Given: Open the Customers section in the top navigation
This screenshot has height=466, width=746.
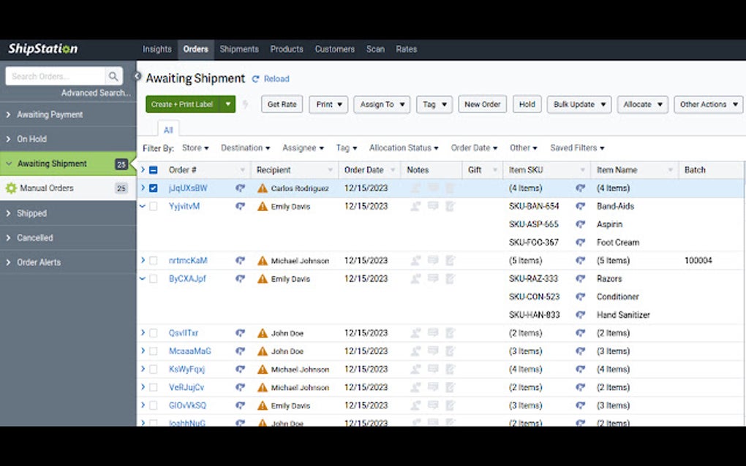Looking at the screenshot, I should click(334, 49).
